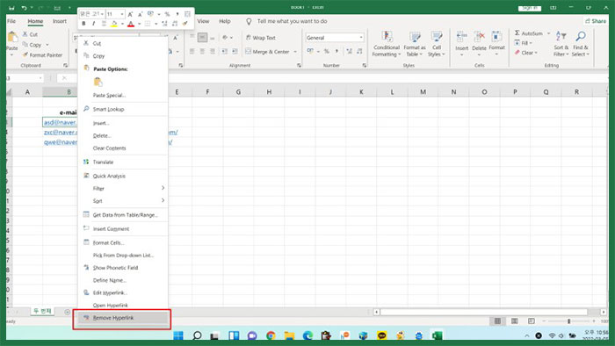Decrease font size in mini toolbar

pos(140,14)
